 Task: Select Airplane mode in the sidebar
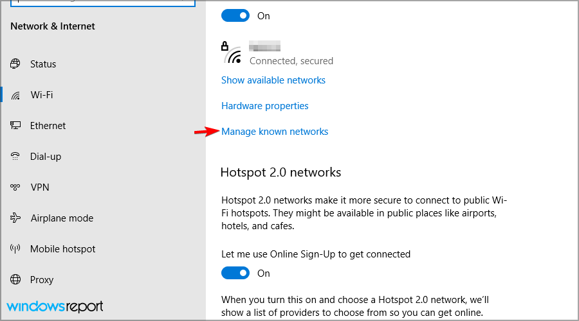tap(62, 218)
